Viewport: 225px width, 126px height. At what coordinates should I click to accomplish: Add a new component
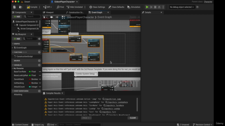17,16
